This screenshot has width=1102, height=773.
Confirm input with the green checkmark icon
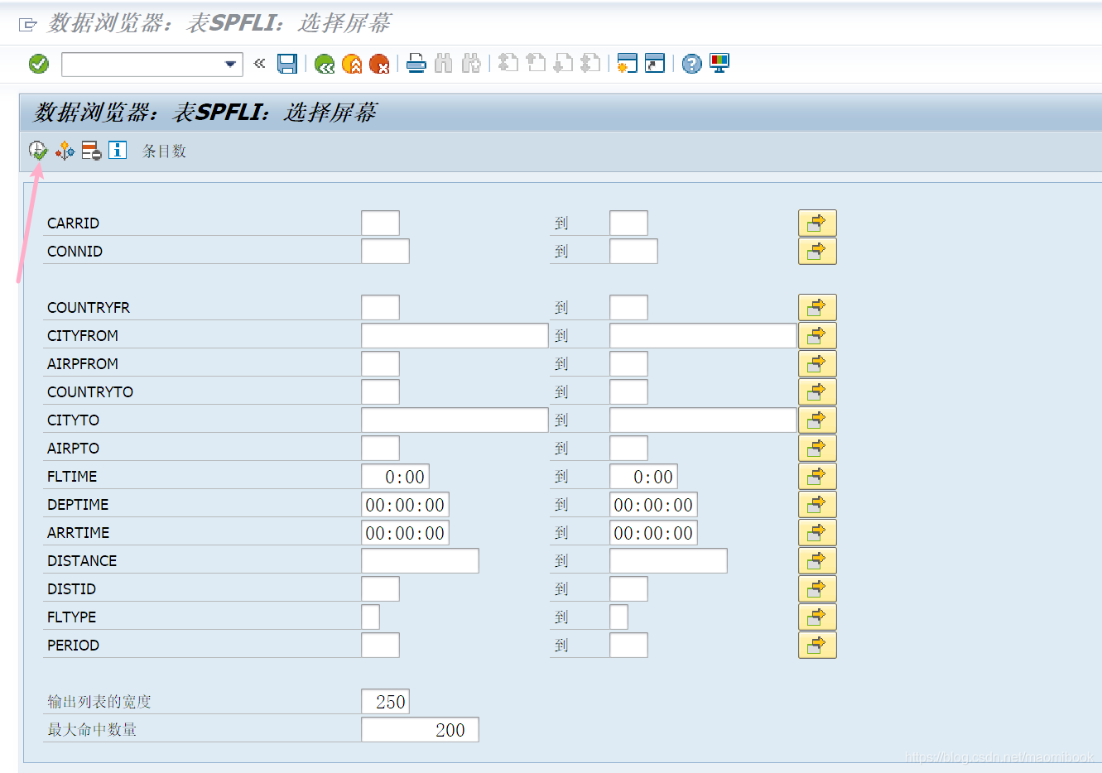coord(38,64)
